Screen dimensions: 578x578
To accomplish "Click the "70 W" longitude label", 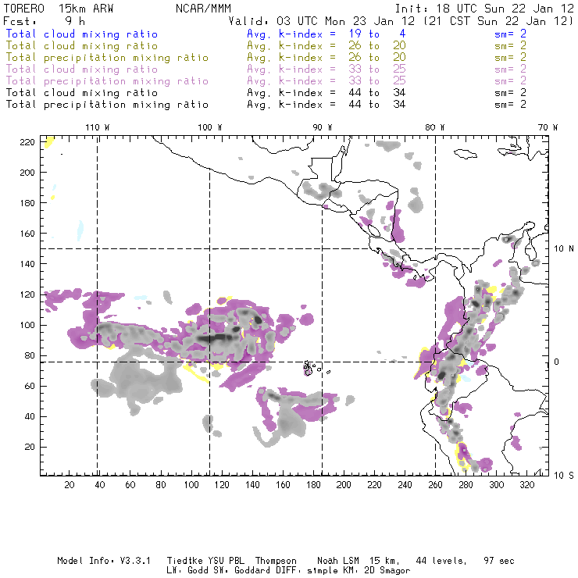I will click(548, 127).
